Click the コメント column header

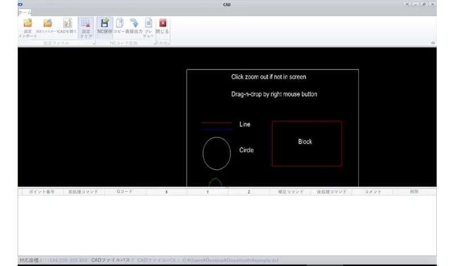coord(373,192)
